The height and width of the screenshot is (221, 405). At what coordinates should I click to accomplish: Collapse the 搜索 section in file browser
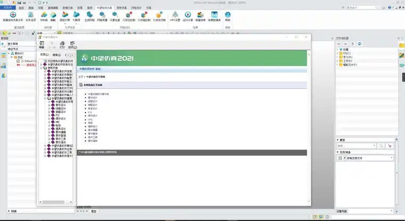coord(337,140)
